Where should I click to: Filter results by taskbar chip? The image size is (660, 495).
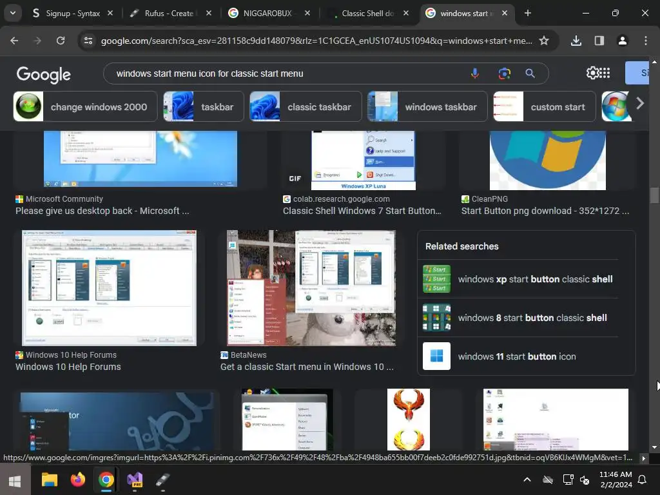click(x=204, y=106)
